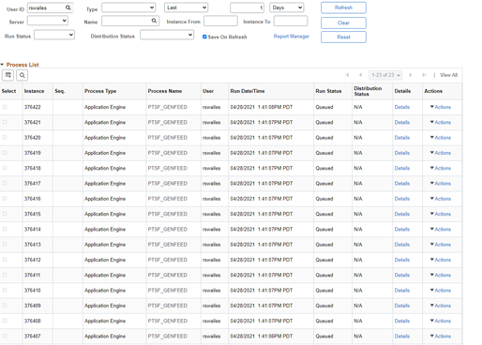Click the next rows arrow icon

coord(411,75)
